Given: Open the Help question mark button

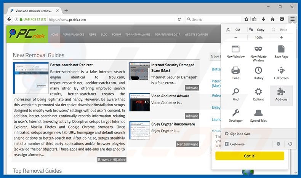Looking at the screenshot, I should pos(278,144).
